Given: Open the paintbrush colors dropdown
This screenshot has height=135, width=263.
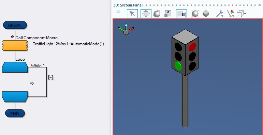Looking at the screenshot, I should pyautogui.click(x=231, y=14).
